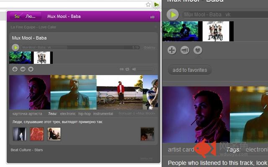This screenshot has width=268, height=167.
Task: Open artist photo with teal background
Action: point(74,92)
